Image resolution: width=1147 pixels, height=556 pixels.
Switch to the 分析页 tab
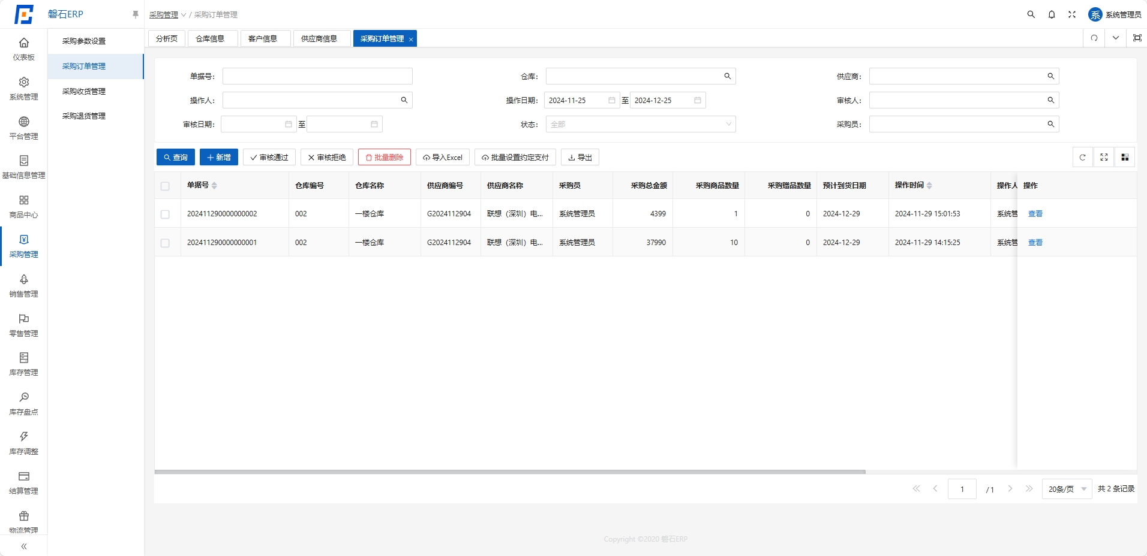(167, 38)
